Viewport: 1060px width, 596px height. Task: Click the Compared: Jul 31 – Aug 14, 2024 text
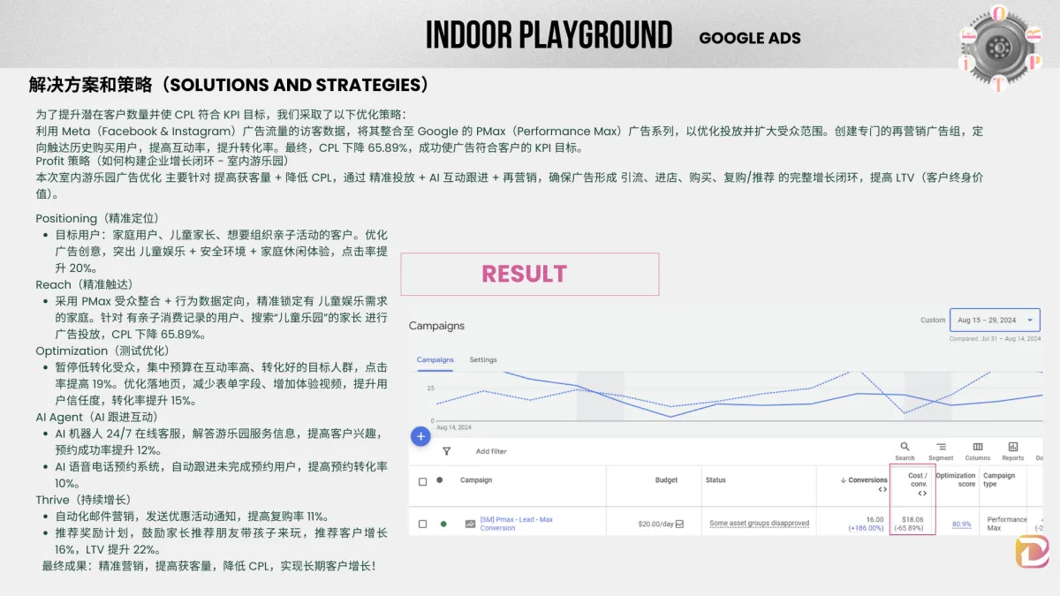(x=995, y=339)
